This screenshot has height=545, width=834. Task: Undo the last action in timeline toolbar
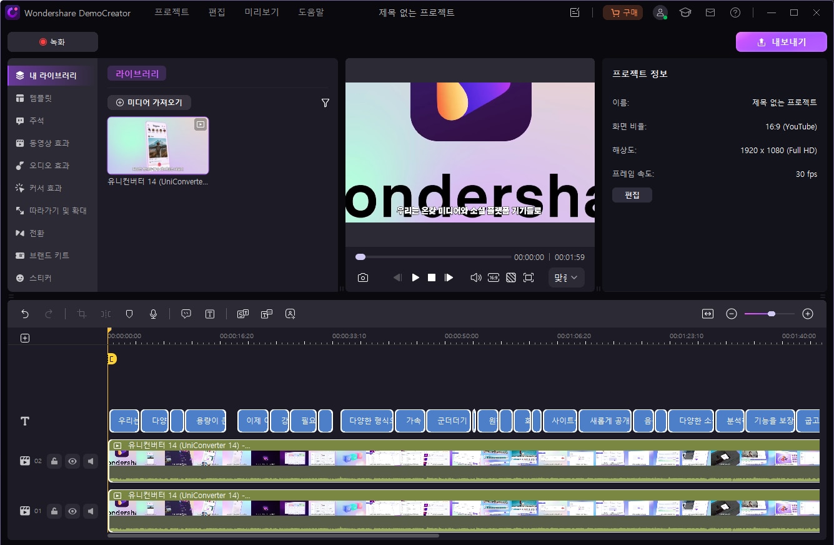(x=25, y=314)
